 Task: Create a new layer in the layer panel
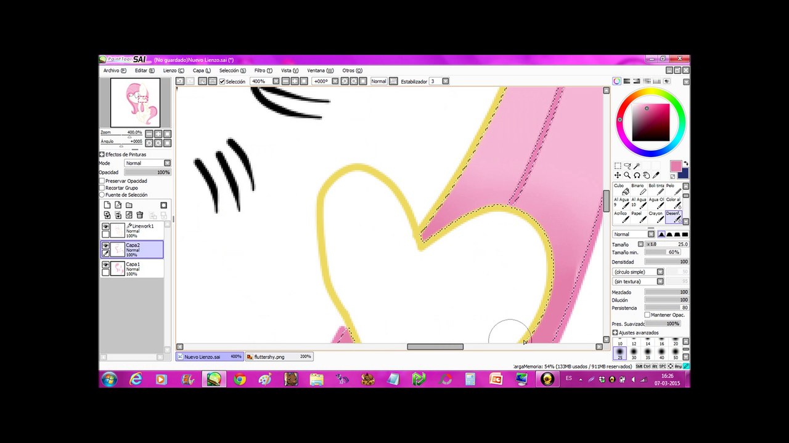tap(107, 205)
